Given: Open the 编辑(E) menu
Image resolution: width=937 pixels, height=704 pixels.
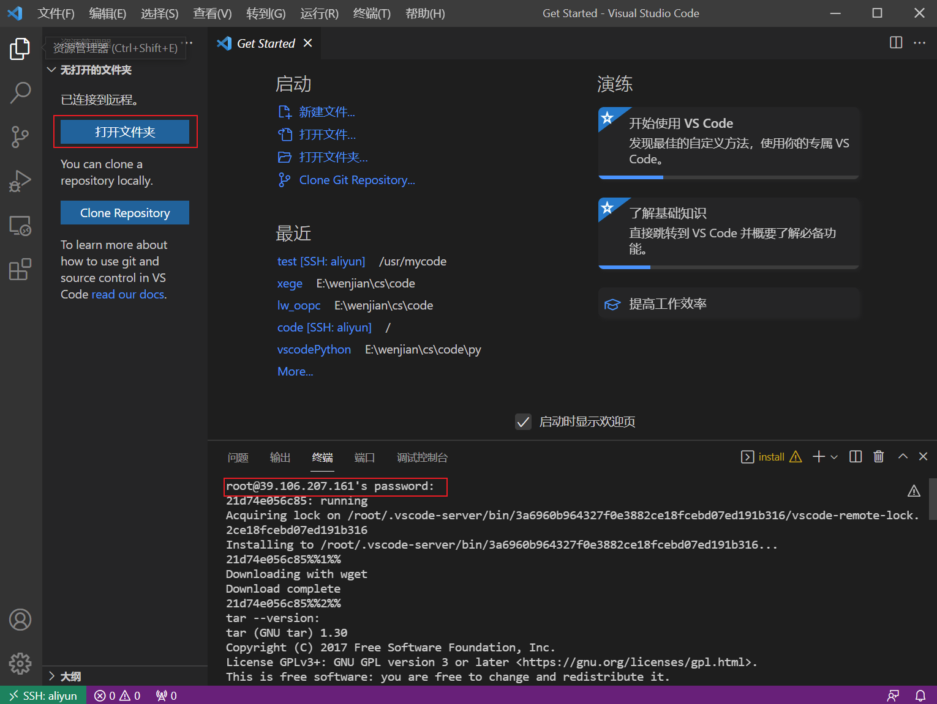Looking at the screenshot, I should 107,13.
